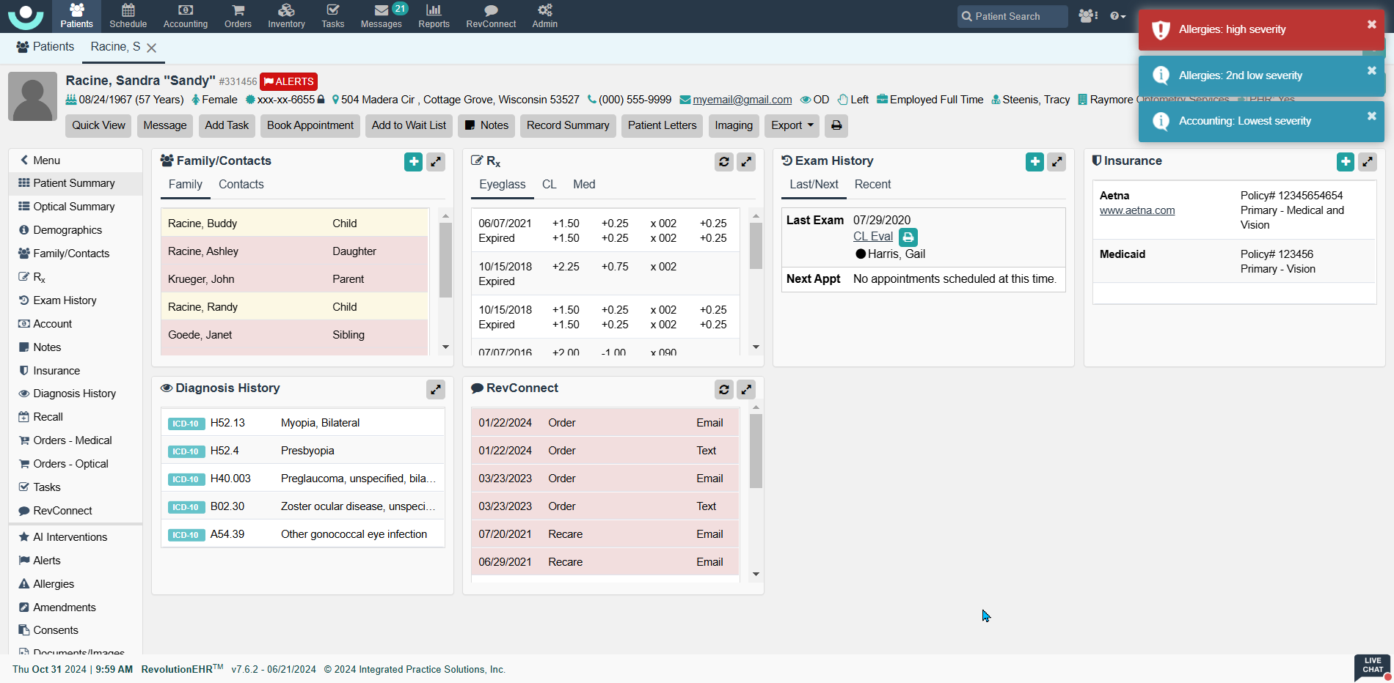Open the help menu dropdown
The width and height of the screenshot is (1394, 683).
point(1117,16)
